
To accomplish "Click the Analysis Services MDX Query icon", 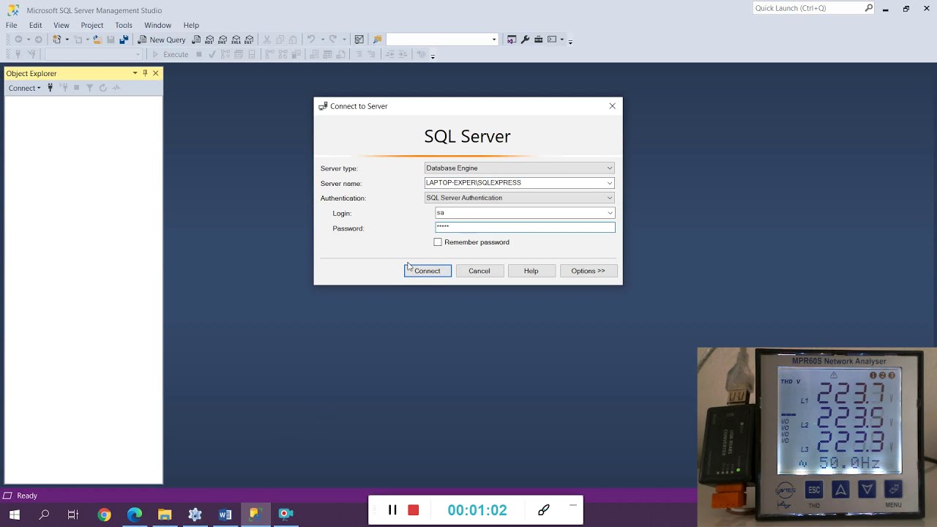I will pos(209,40).
